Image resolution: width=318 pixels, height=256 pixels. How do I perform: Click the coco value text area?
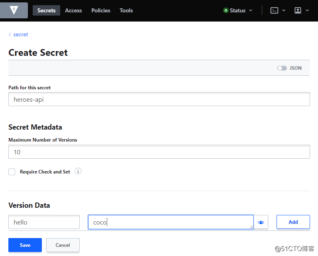tap(171, 222)
